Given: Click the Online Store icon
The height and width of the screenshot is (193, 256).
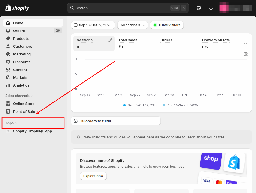Looking at the screenshot, I should pyautogui.click(x=8, y=104).
